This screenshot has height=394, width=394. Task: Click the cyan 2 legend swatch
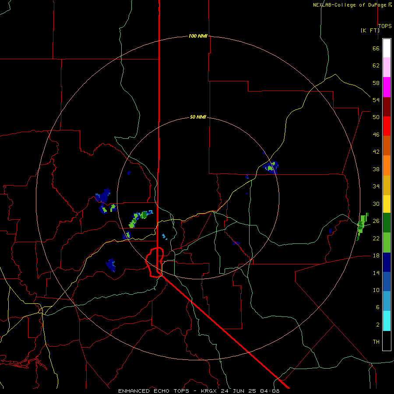click(387, 321)
